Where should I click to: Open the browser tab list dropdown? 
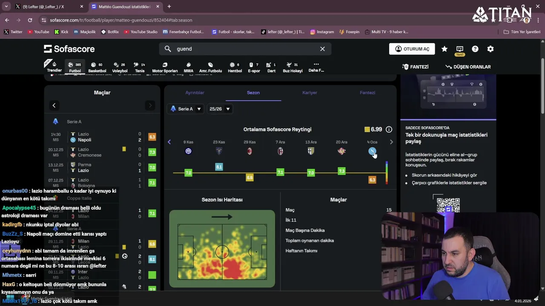(x=6, y=7)
